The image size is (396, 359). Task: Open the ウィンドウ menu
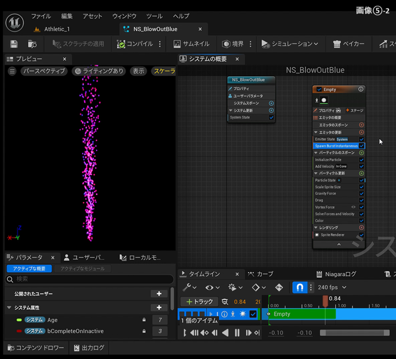tap(124, 16)
